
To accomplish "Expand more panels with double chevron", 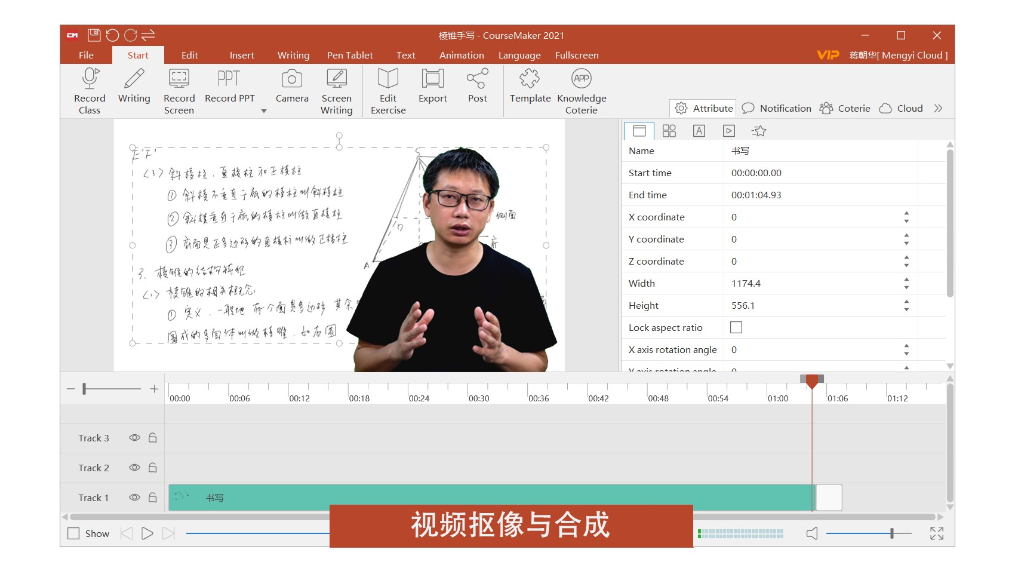I will tap(938, 108).
